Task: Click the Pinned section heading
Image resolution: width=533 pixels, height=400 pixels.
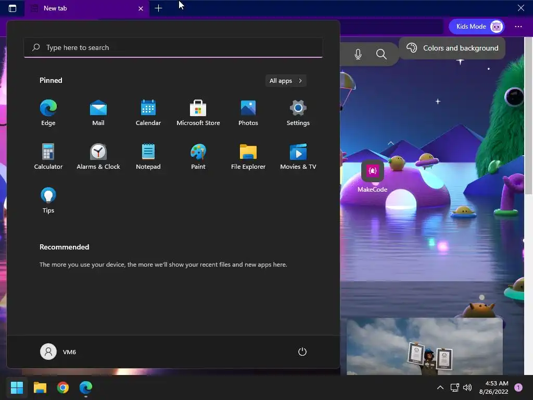Action: [51, 80]
